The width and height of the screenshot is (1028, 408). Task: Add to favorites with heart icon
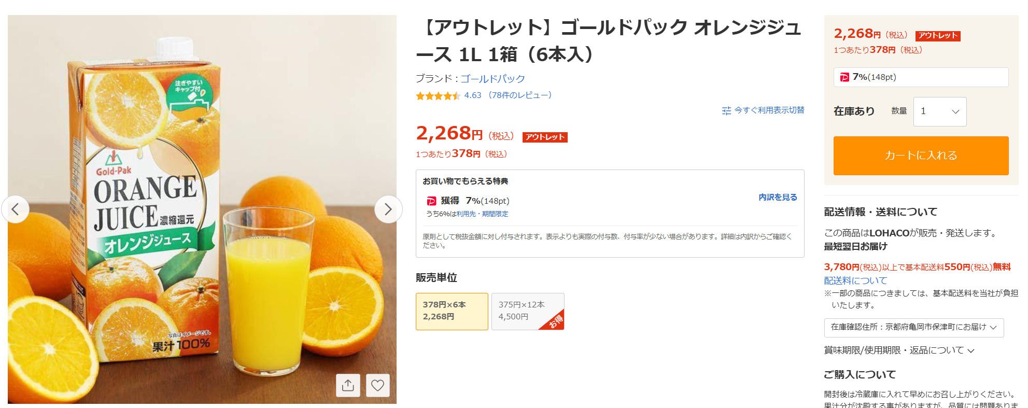click(378, 385)
